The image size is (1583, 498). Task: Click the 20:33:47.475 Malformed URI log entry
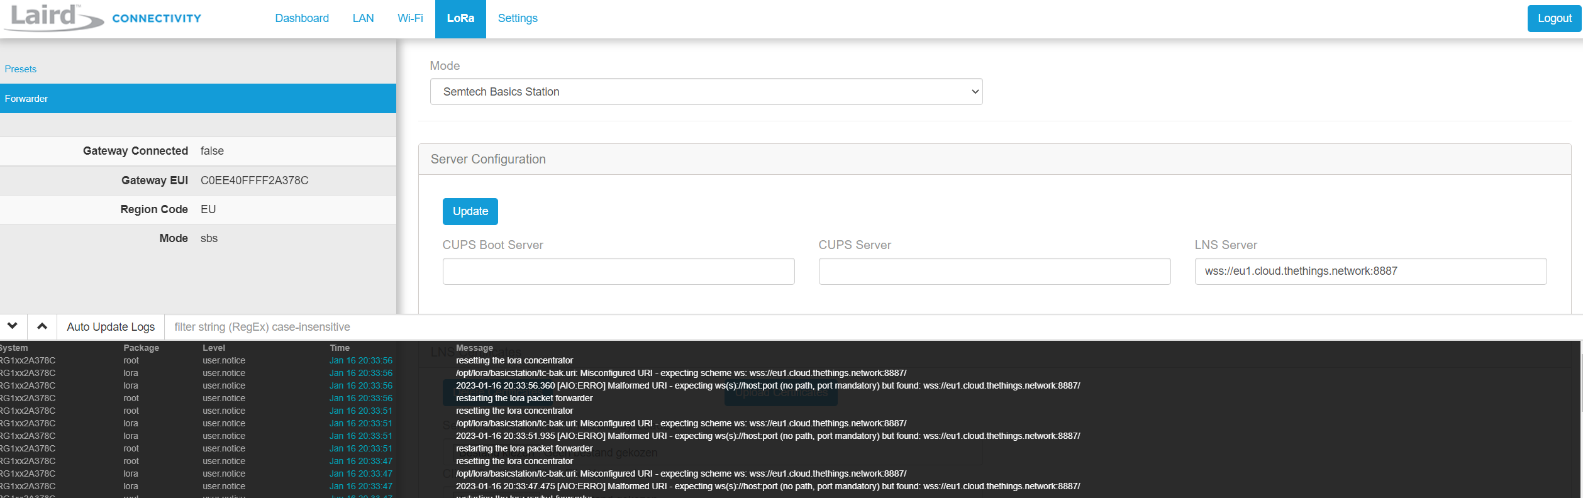click(768, 486)
